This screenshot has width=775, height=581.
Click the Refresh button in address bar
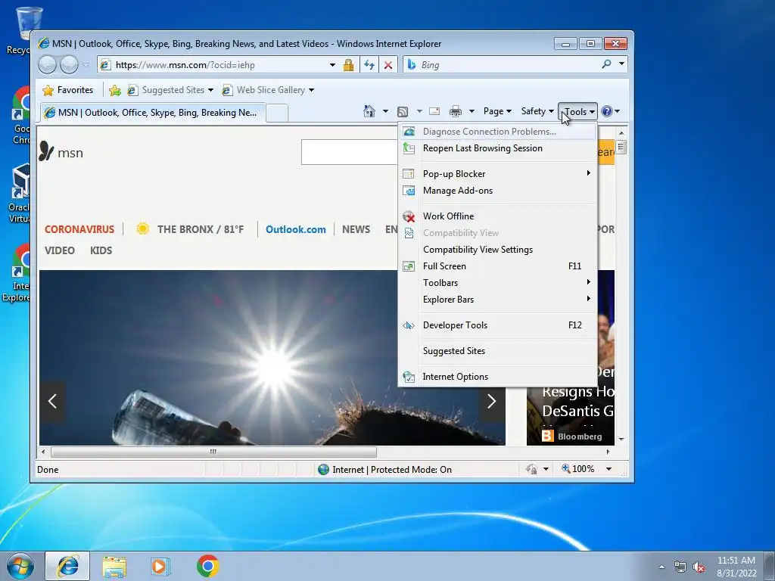point(369,65)
